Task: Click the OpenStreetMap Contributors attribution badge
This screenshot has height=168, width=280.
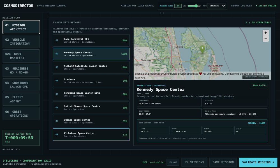Action: click(x=256, y=77)
